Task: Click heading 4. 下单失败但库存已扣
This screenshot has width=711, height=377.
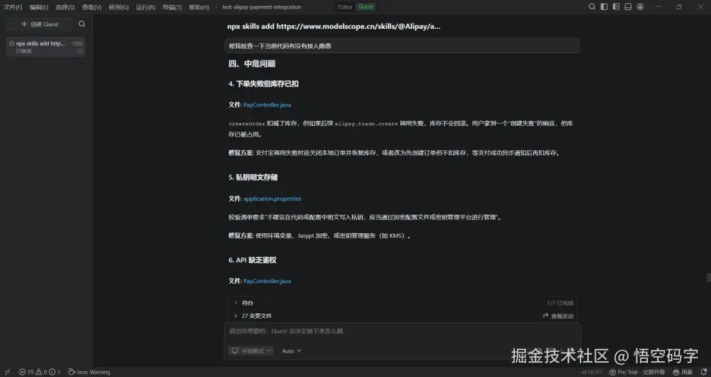Action: (263, 83)
